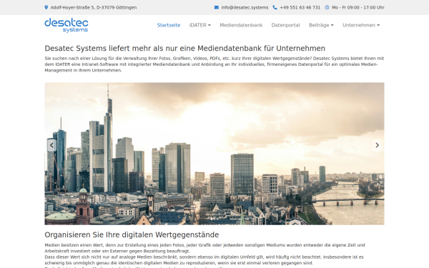Click the Frankfurt skyline carousel image
This screenshot has width=429, height=268.
pyautogui.click(x=214, y=154)
